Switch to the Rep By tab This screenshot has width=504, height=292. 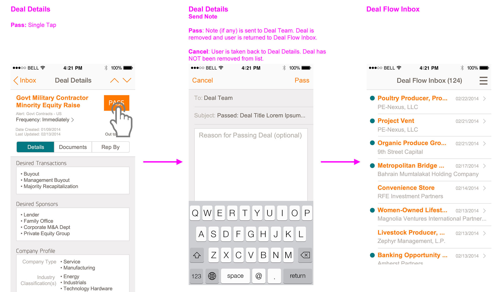point(111,147)
